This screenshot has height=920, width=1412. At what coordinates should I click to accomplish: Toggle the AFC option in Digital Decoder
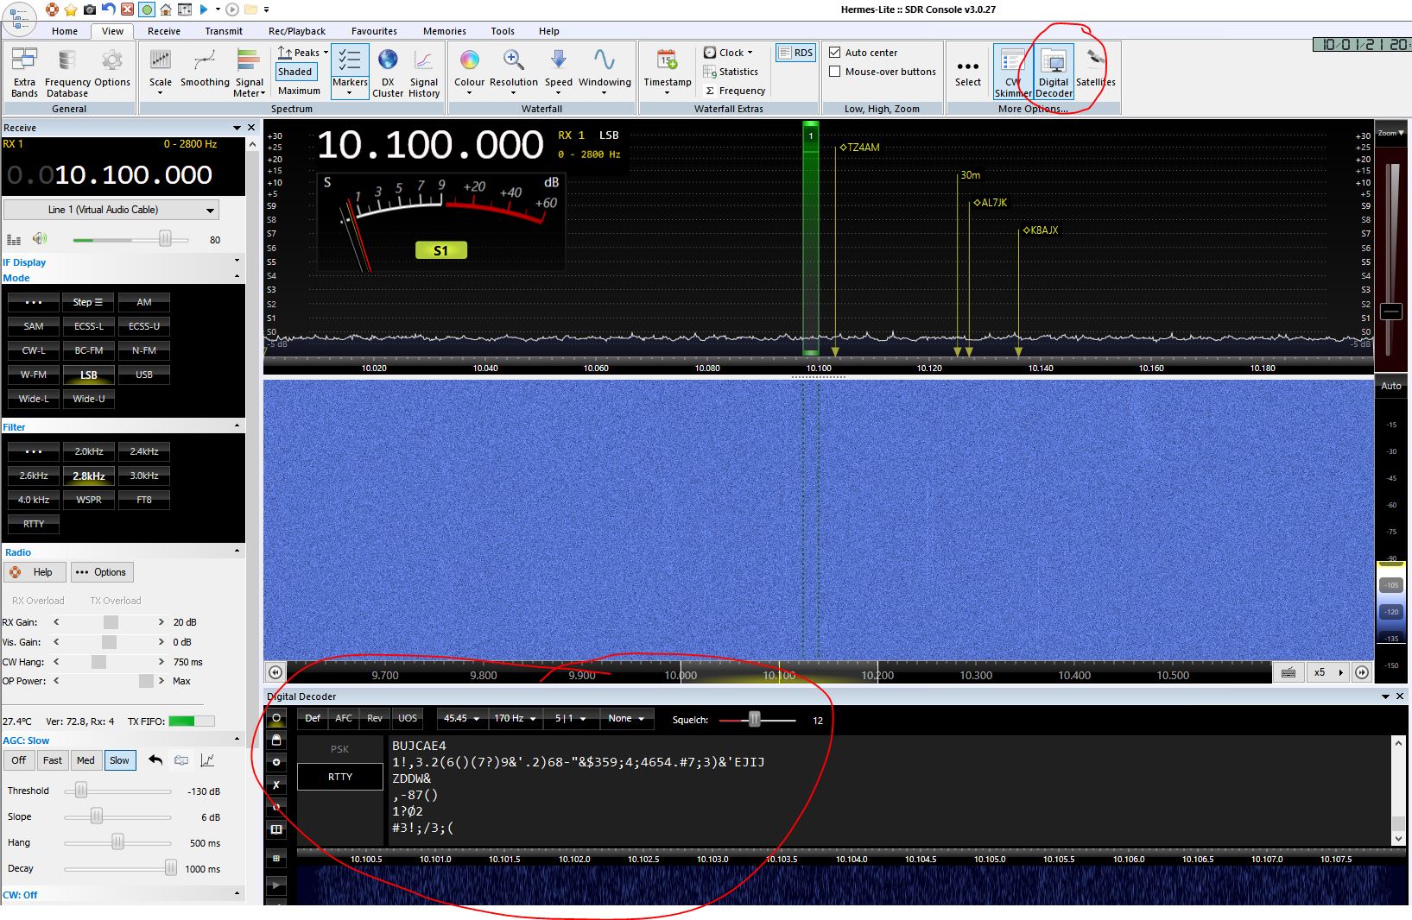pos(343,718)
